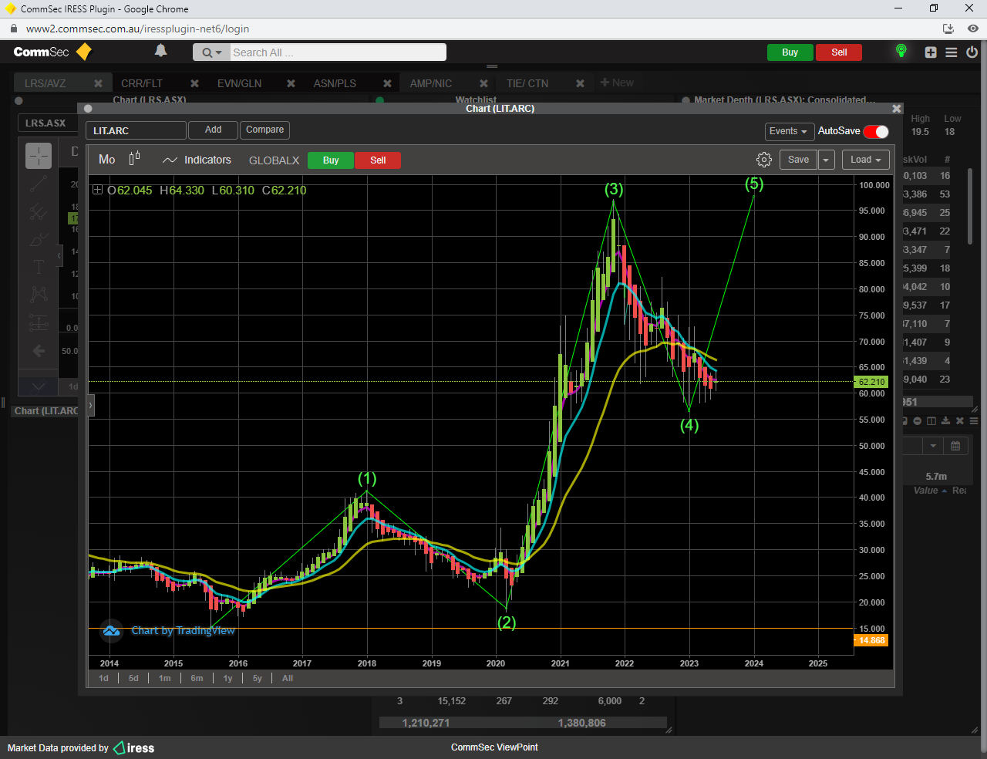The height and width of the screenshot is (759, 987).
Task: Select the All time range
Action: pyautogui.click(x=288, y=678)
